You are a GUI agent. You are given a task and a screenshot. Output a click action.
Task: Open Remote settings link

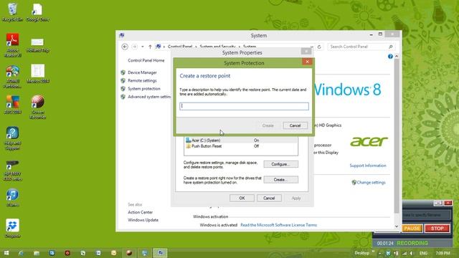point(142,81)
